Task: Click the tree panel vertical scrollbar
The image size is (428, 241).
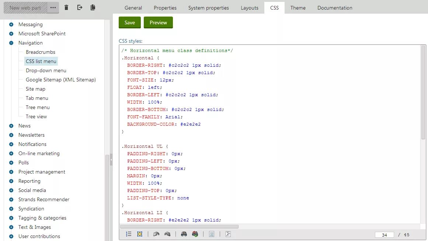Action: coord(107,198)
